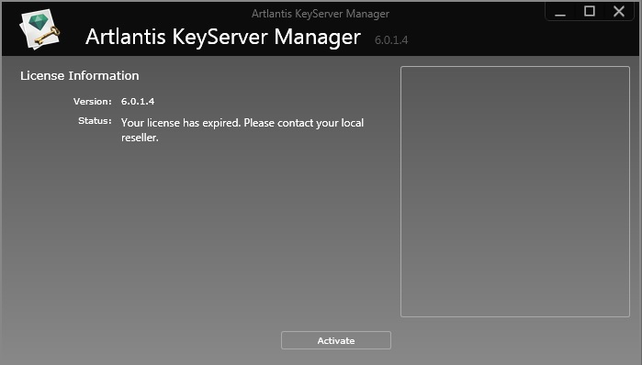Click the Activate button
The image size is (642, 365).
click(336, 340)
